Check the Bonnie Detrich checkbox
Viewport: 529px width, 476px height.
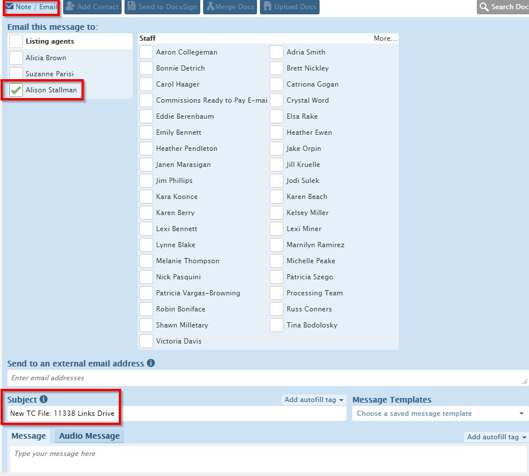click(146, 68)
